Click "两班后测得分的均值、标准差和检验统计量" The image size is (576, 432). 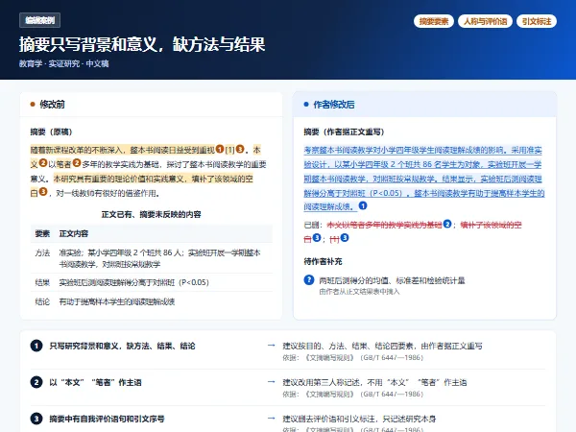click(x=392, y=280)
